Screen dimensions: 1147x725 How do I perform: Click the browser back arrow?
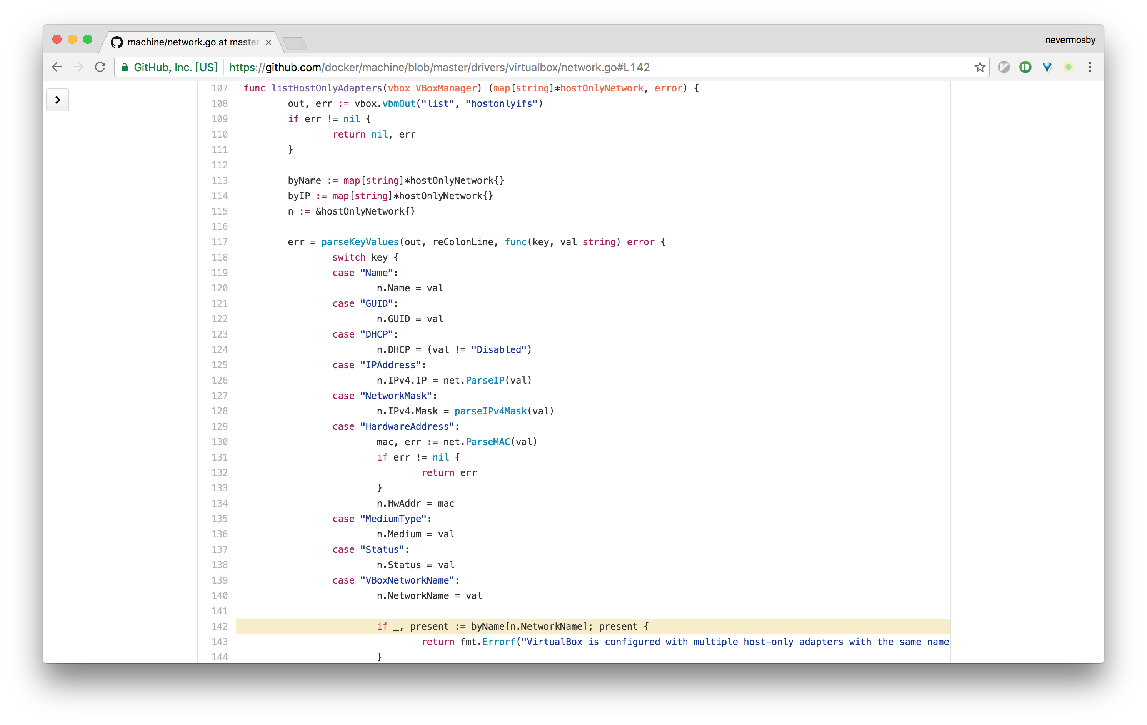click(x=57, y=67)
